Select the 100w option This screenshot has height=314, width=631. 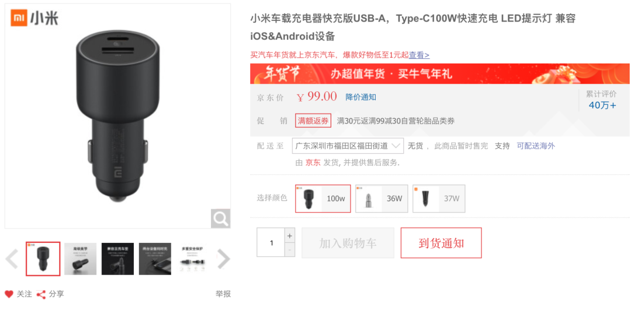tap(323, 199)
